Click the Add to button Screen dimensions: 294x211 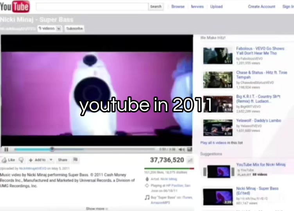pos(37,160)
